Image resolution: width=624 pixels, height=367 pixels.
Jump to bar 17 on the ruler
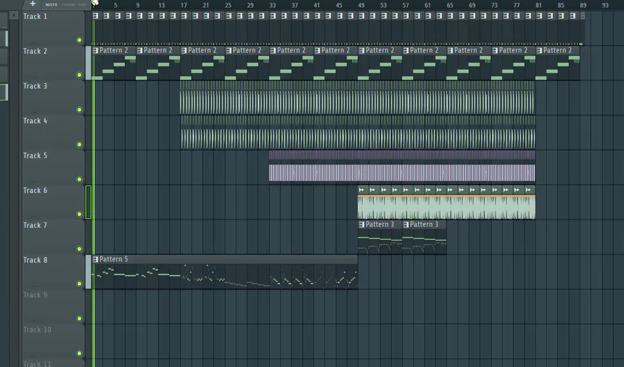(x=184, y=5)
